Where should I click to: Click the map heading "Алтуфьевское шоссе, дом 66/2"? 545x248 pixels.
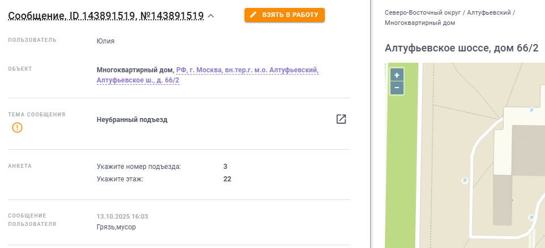click(x=461, y=48)
